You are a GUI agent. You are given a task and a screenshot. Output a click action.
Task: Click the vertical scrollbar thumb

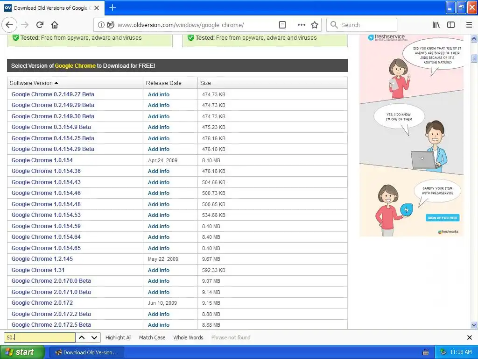(x=474, y=58)
